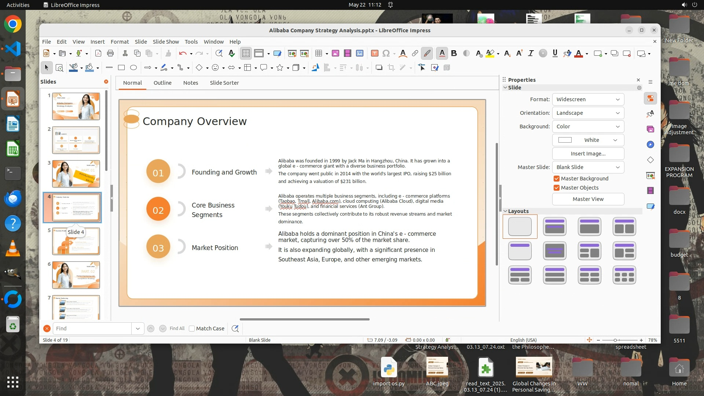Click the Insert Table icon

[318, 54]
